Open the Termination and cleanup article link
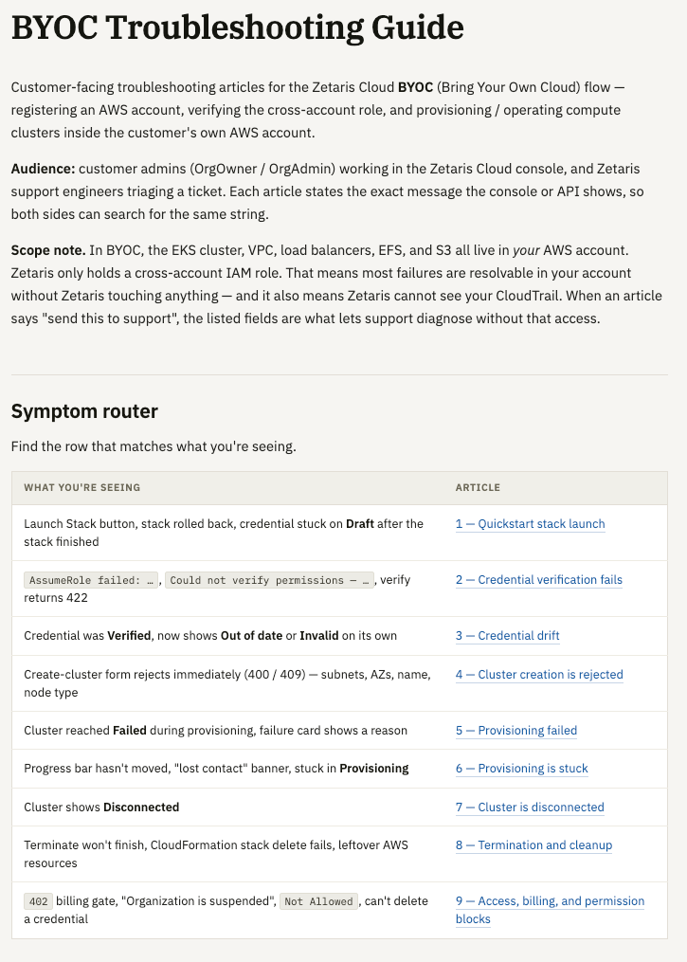The height and width of the screenshot is (962, 687). tap(533, 844)
